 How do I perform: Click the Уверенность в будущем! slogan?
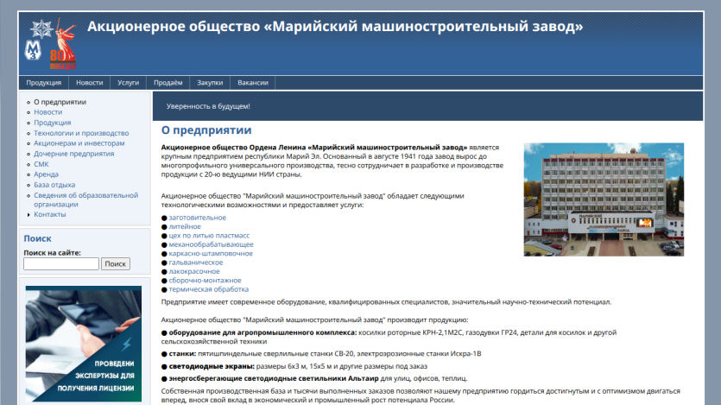point(208,106)
